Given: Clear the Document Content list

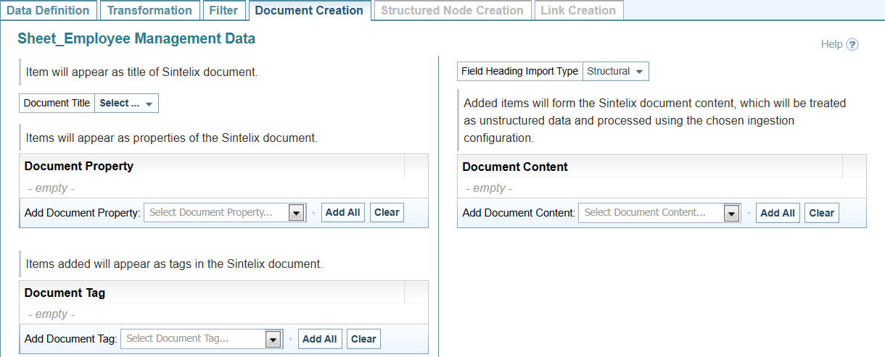Looking at the screenshot, I should coord(821,213).
